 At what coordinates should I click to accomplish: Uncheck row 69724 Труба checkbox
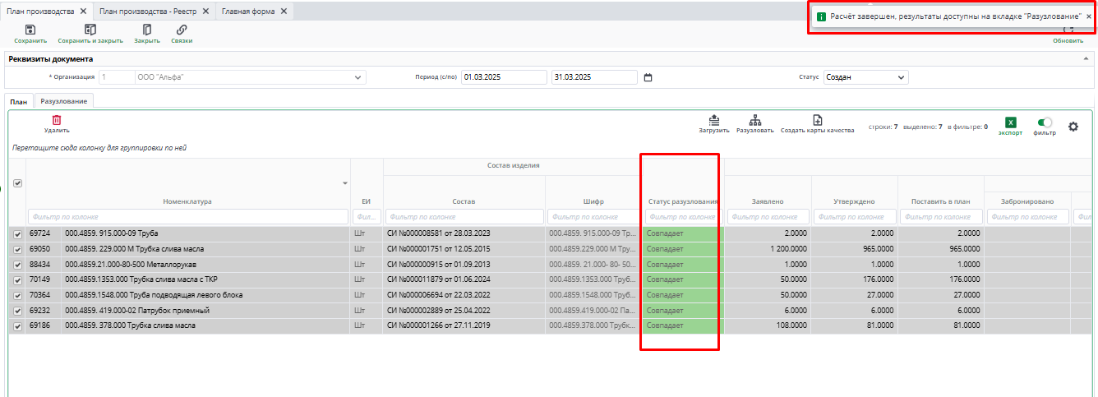click(18, 233)
